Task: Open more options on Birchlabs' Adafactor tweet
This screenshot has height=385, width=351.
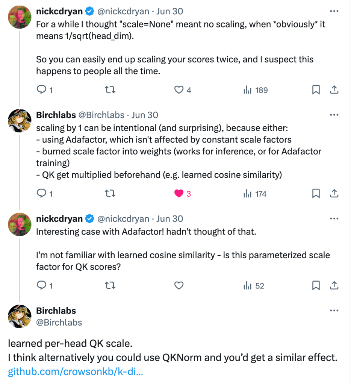Action: 333,115
